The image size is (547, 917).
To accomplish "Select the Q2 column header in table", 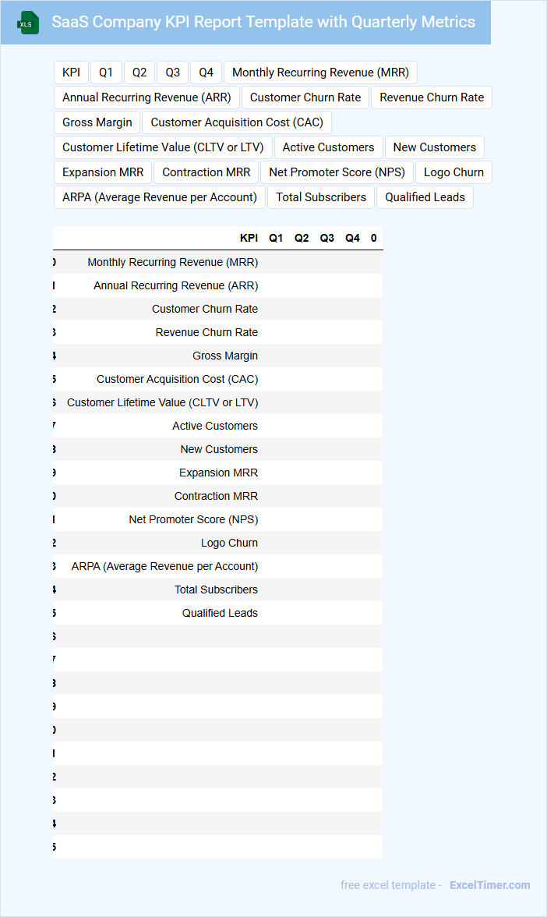I will [x=302, y=238].
